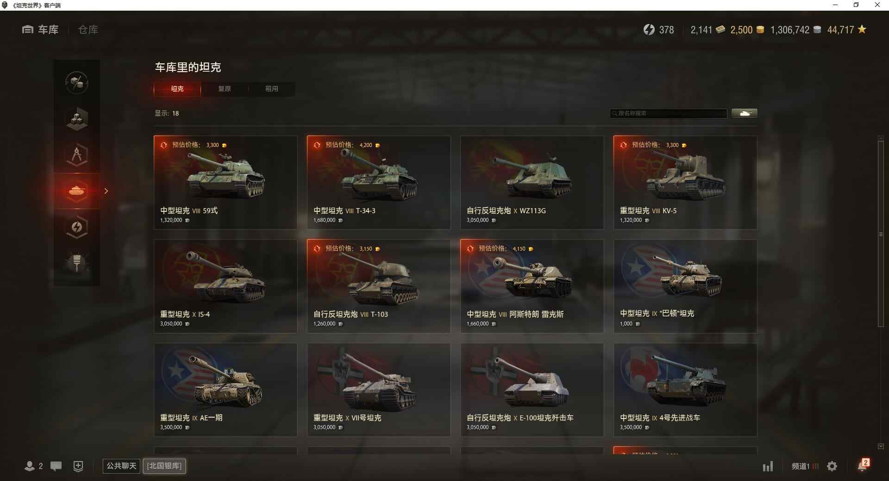Open the blueprint compass sidebar icon
This screenshot has height=481, width=889.
point(77,155)
